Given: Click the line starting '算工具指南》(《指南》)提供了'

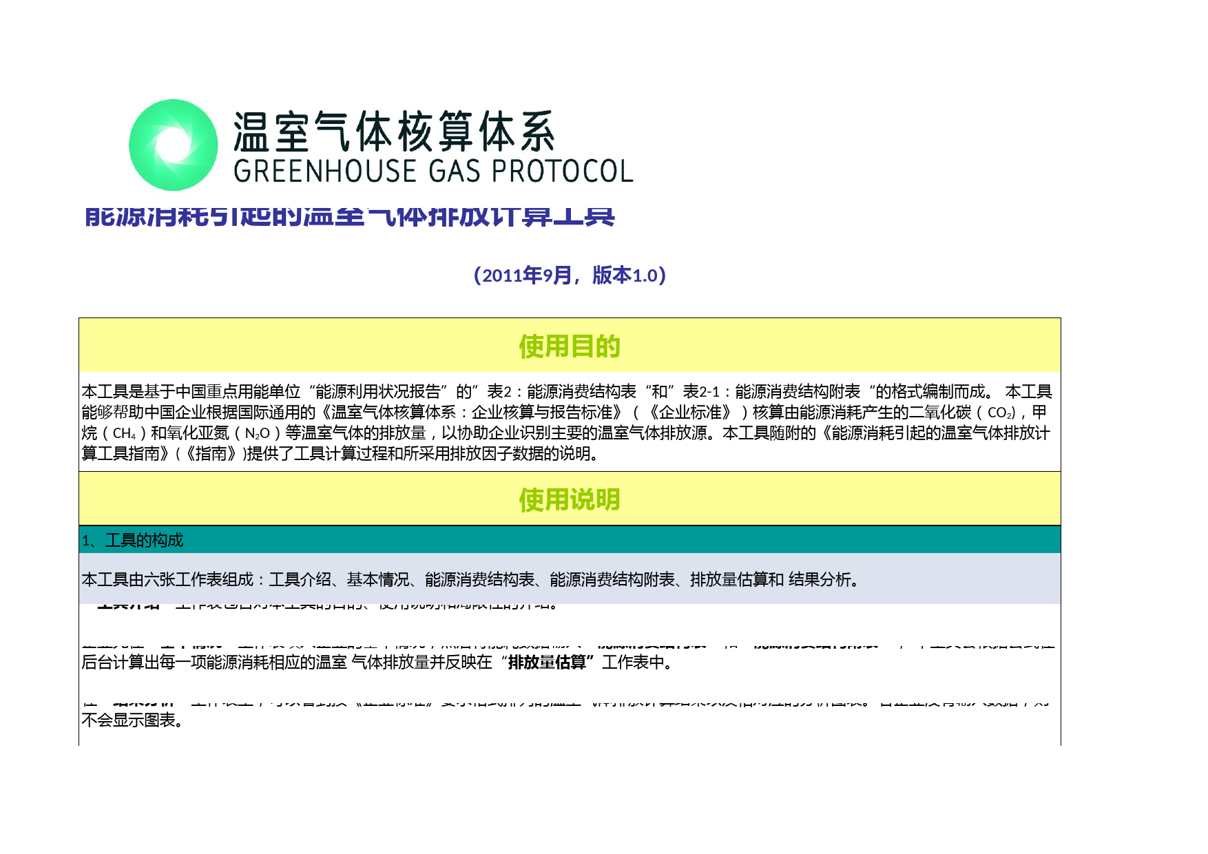Looking at the screenshot, I should (x=342, y=454).
